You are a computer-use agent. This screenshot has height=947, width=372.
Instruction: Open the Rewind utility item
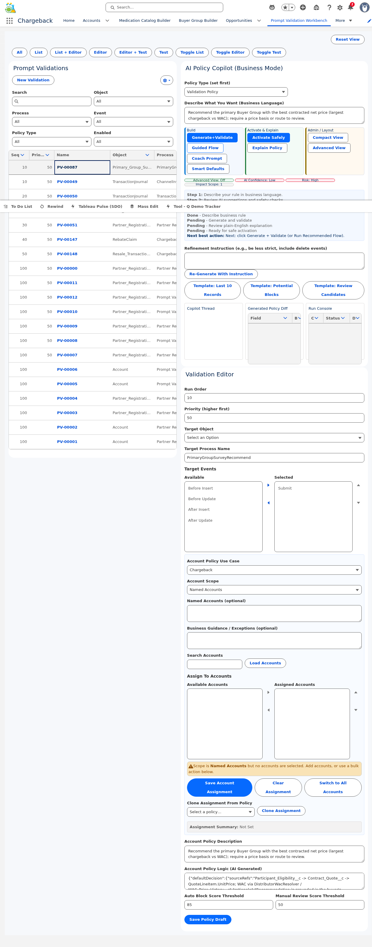click(52, 207)
